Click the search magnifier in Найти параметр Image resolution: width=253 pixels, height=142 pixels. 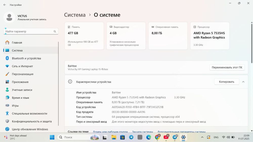coord(55,31)
